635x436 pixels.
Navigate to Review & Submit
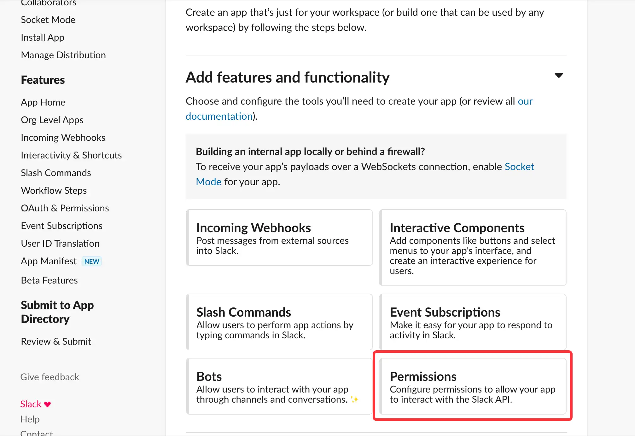[56, 341]
